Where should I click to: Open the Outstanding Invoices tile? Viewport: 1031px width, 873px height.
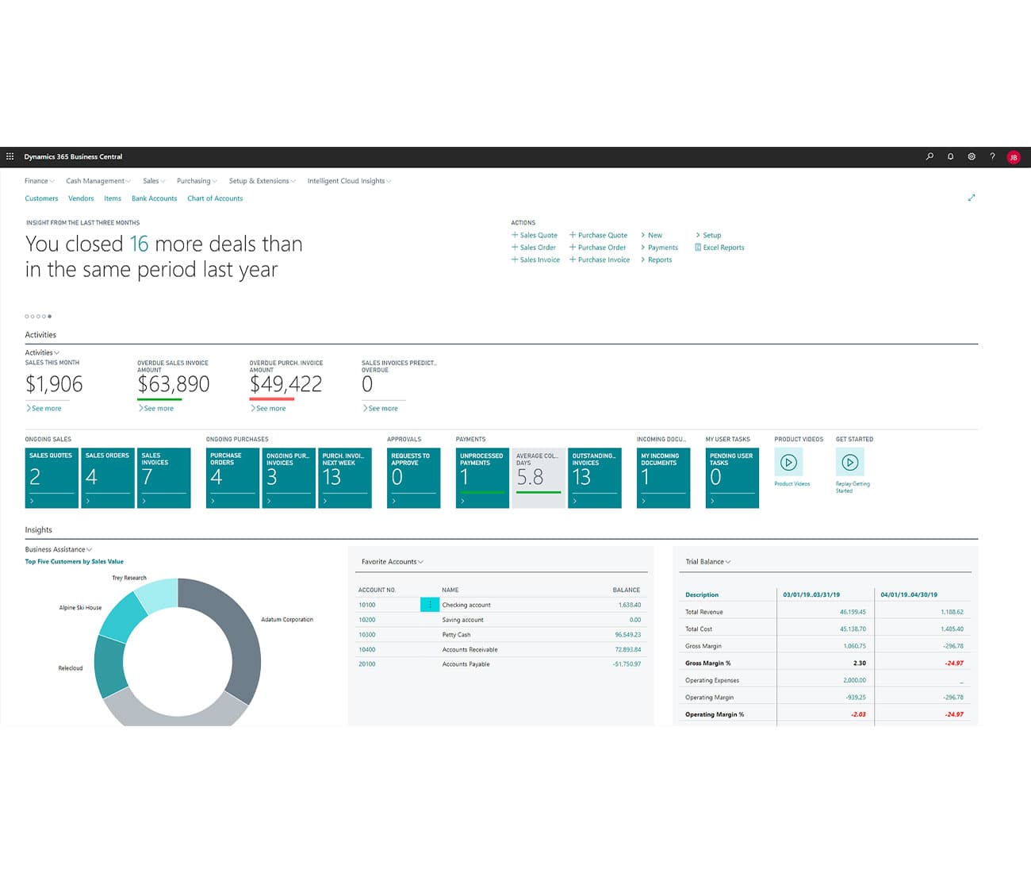[595, 478]
